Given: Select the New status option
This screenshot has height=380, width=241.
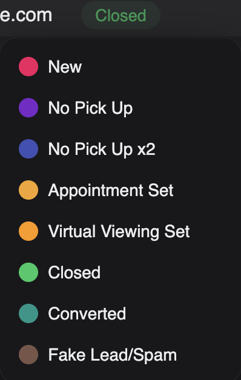Looking at the screenshot, I should [120, 67].
